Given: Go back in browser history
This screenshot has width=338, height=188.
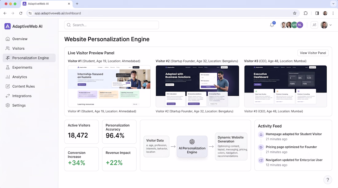Looking at the screenshot, I should (x=5, y=13).
